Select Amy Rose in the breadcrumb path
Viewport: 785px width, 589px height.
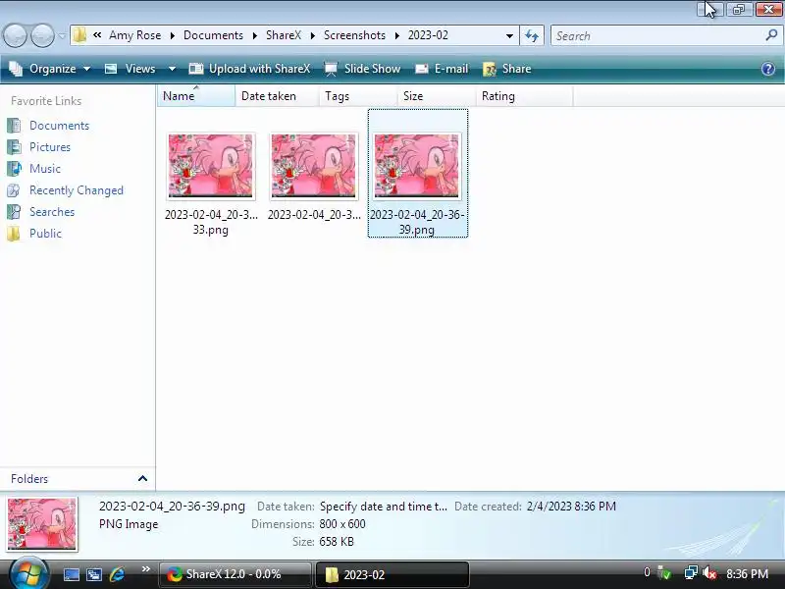[x=135, y=35]
